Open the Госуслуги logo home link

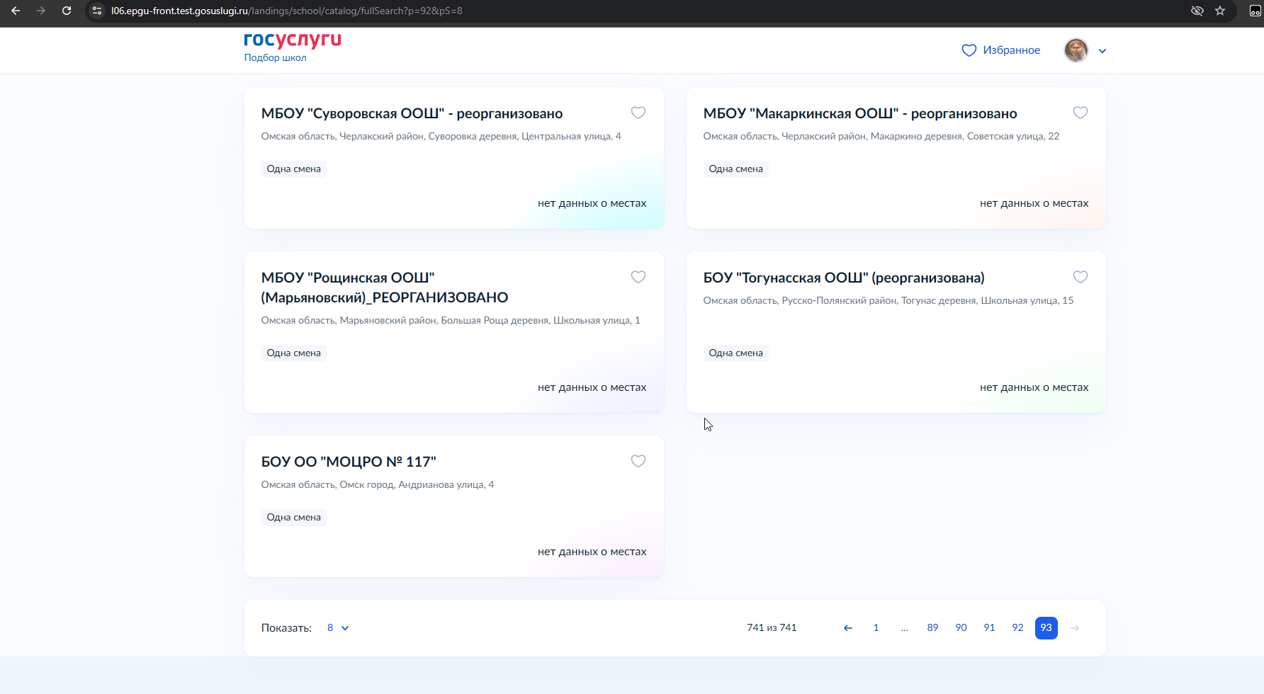(x=293, y=40)
